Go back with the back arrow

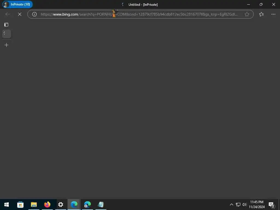(8, 14)
